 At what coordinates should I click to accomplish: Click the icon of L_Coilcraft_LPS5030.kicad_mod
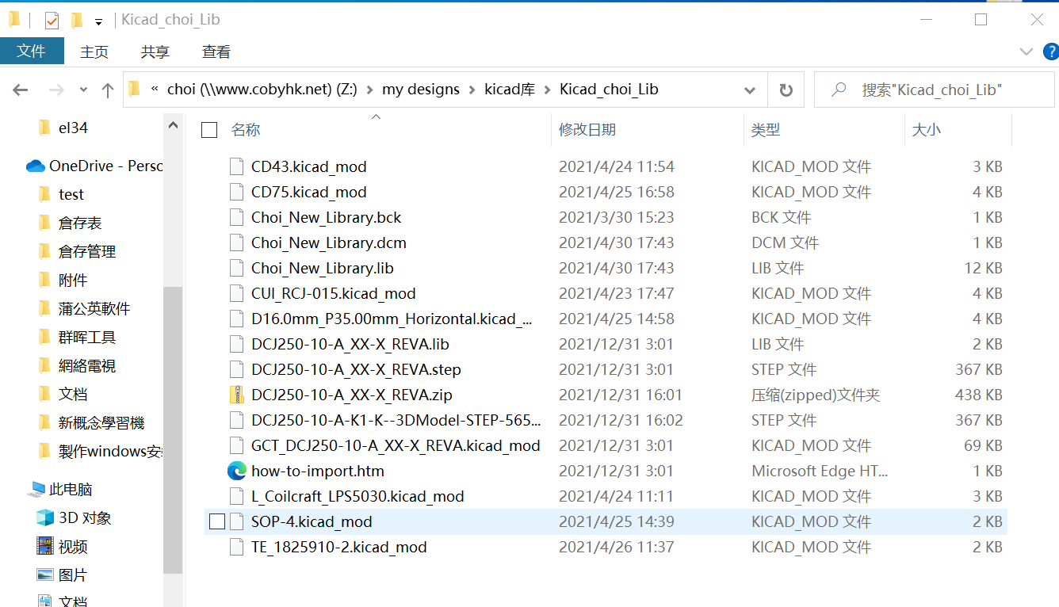236,496
